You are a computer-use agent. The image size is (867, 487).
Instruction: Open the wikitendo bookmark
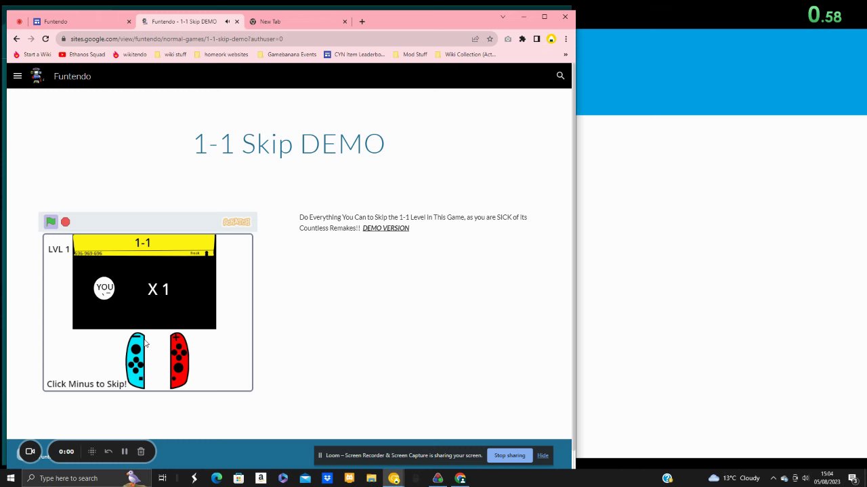coord(130,55)
